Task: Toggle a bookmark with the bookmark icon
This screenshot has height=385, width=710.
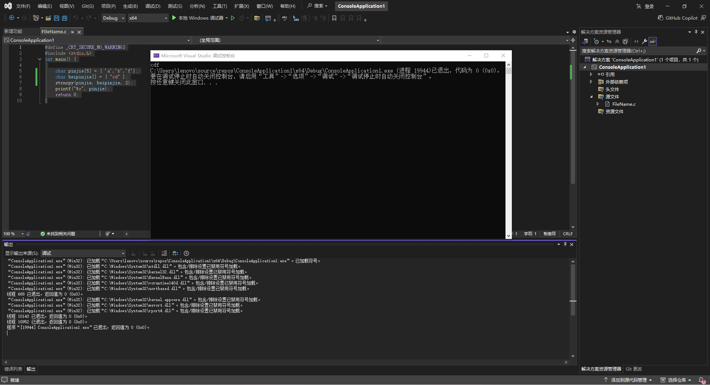Action: tap(334, 18)
